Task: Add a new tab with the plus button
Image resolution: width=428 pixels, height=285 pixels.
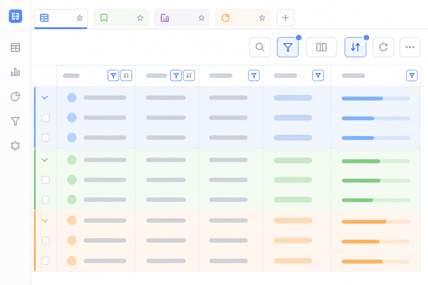Action: pos(285,18)
